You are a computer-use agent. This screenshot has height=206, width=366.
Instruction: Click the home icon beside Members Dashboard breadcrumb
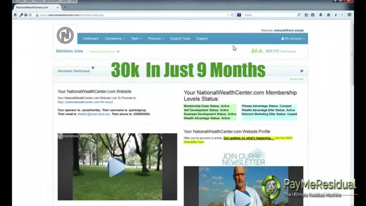pos(118,51)
